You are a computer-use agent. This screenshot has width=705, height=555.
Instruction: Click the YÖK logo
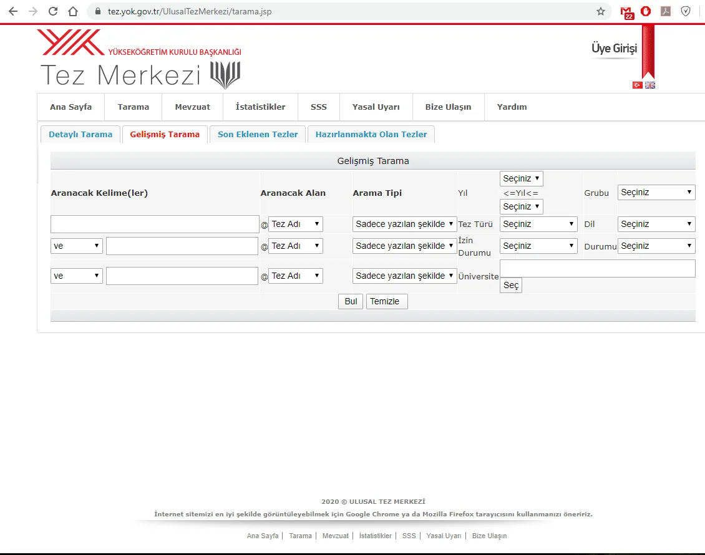click(x=70, y=42)
